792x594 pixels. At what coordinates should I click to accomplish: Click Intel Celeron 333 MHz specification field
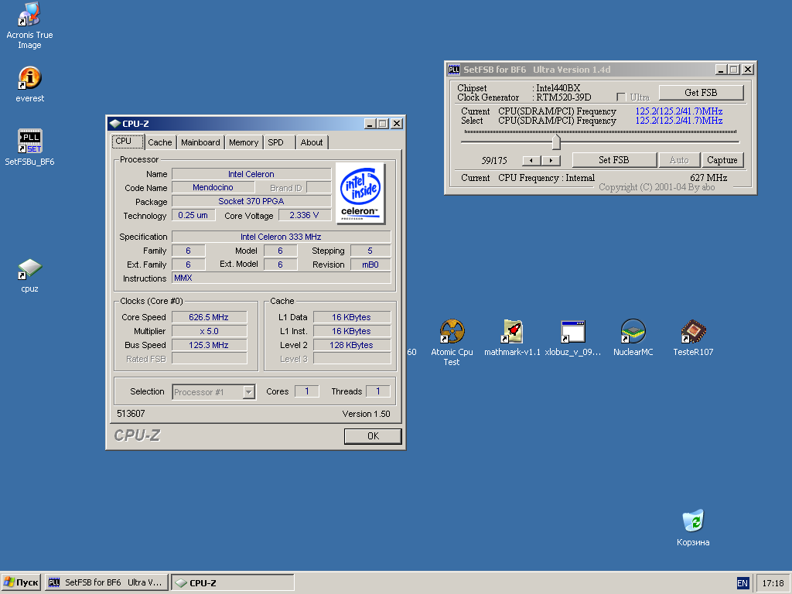pos(281,237)
